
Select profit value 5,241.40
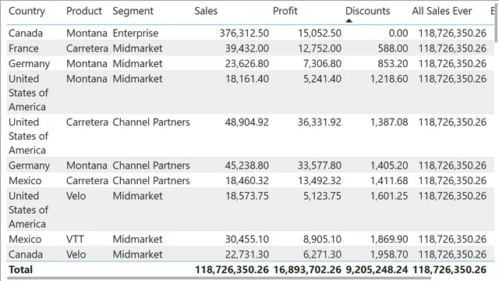pyautogui.click(x=322, y=79)
